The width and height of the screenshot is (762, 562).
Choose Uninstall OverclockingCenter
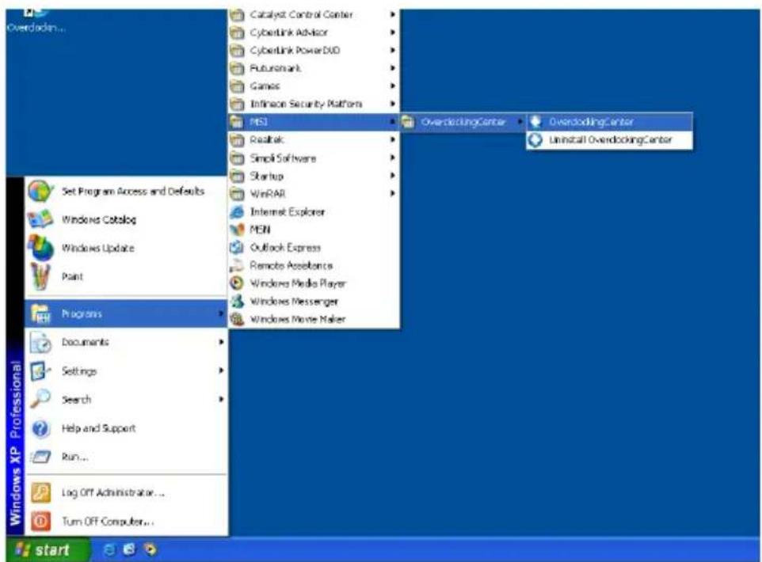pos(610,140)
